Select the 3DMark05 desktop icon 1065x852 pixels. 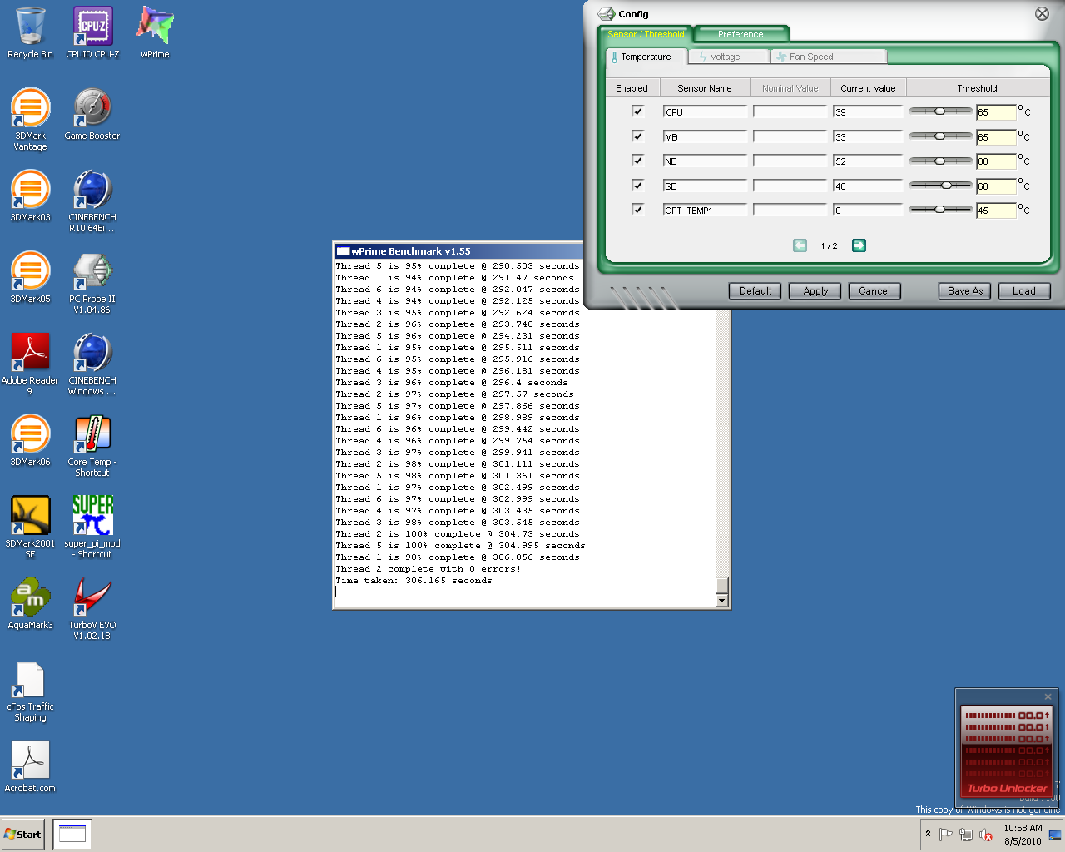30,278
